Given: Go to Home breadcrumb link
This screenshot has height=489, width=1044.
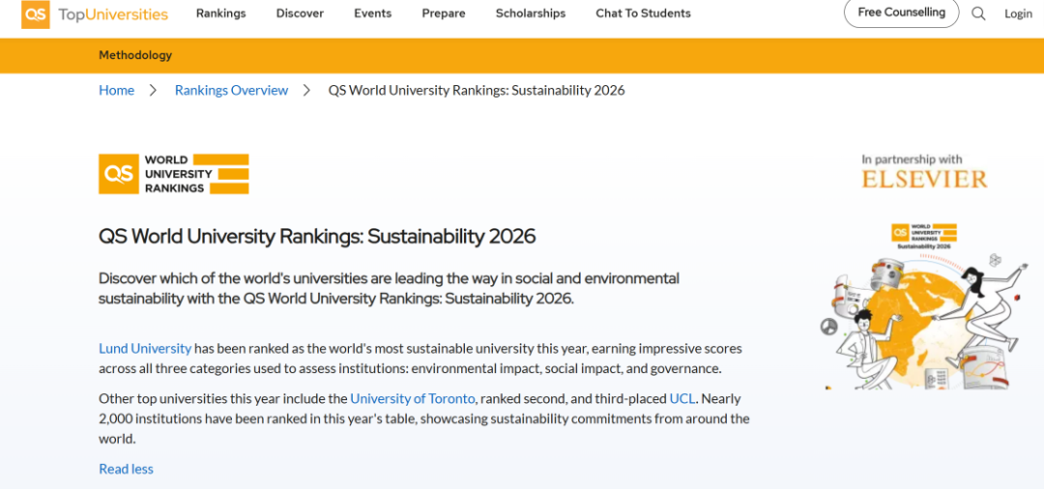Looking at the screenshot, I should (x=116, y=90).
